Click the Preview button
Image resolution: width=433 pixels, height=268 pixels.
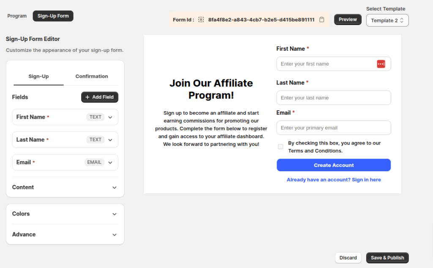tap(347, 19)
